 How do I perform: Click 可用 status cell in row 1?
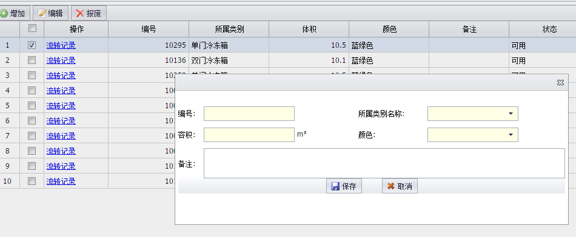pos(543,45)
